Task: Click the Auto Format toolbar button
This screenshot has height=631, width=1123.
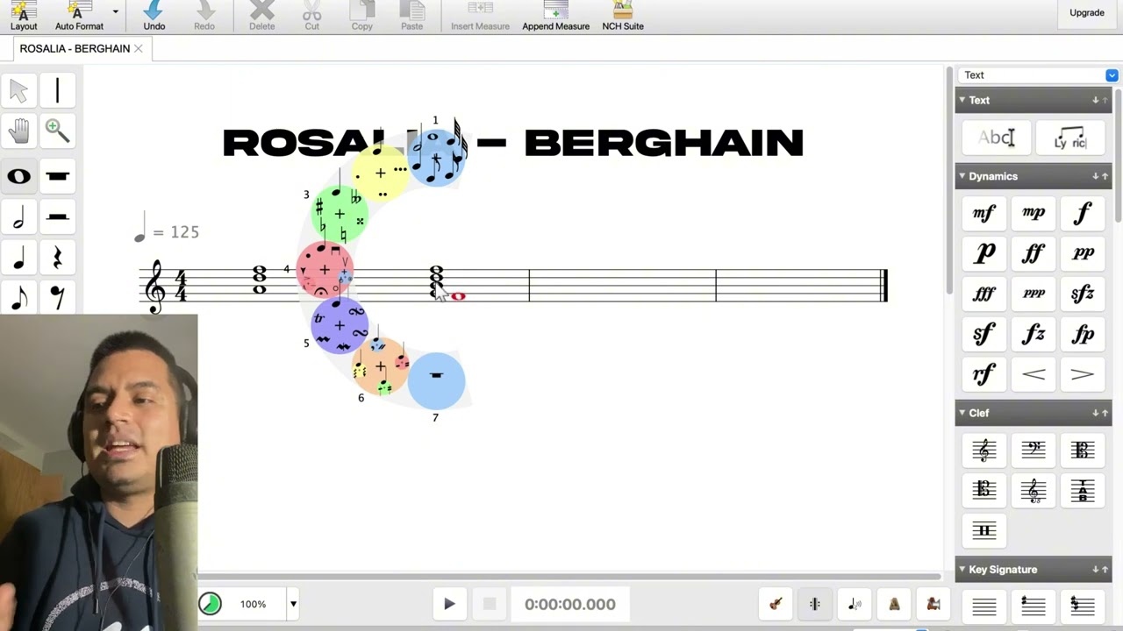Action: tap(79, 16)
